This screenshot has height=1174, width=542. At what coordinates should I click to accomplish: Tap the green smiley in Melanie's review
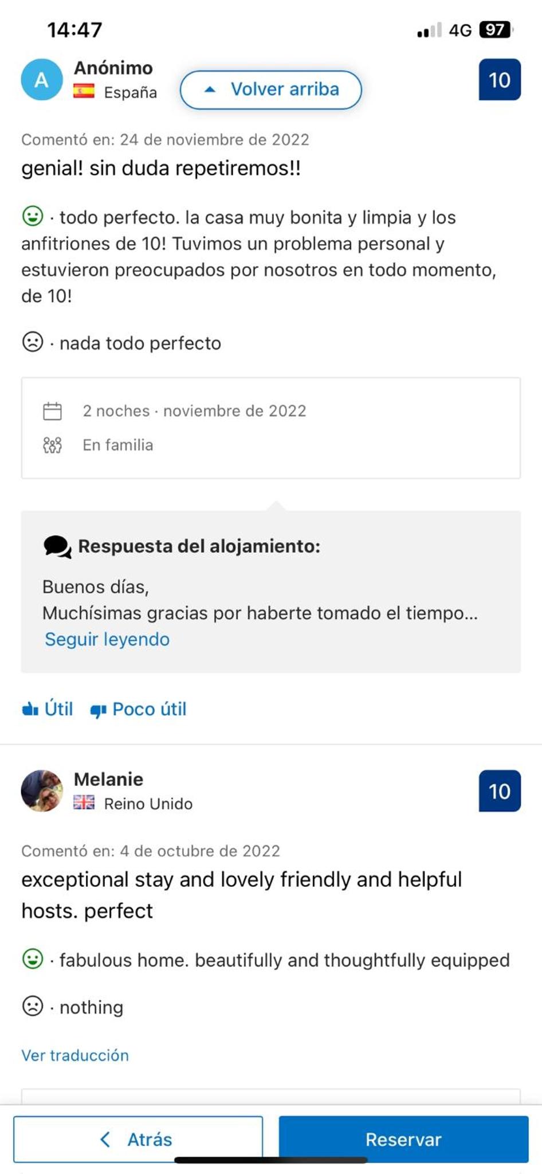click(x=33, y=958)
